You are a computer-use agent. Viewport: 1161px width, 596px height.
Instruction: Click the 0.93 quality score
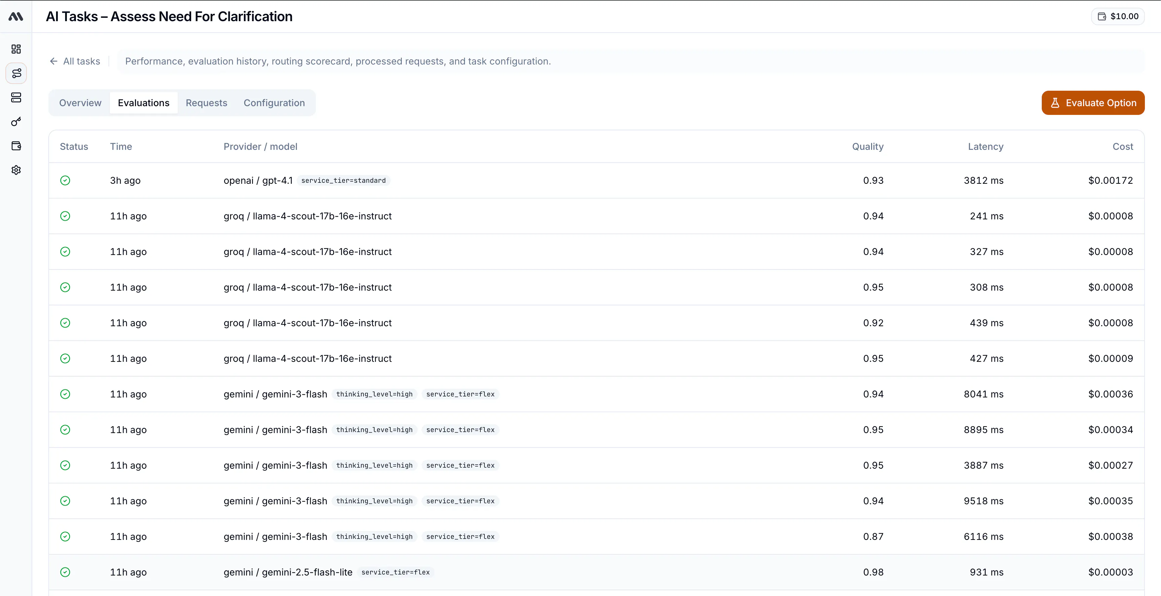coord(873,180)
